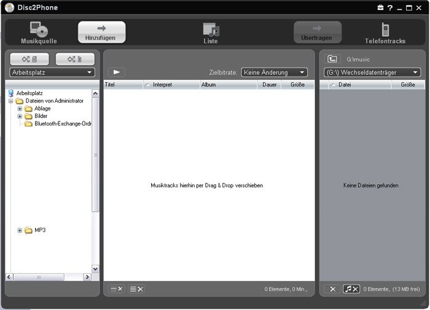Image resolution: width=430 pixels, height=310 pixels.
Task: Go up a folder in G:\music
Action: [x=332, y=59]
